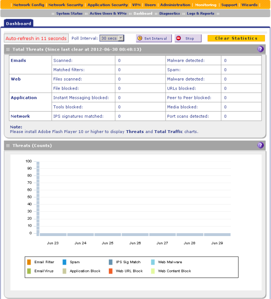Image resolution: width=271 pixels, height=299 pixels.
Task: Click grip icon on Threats (Counts) header
Action: point(8,145)
